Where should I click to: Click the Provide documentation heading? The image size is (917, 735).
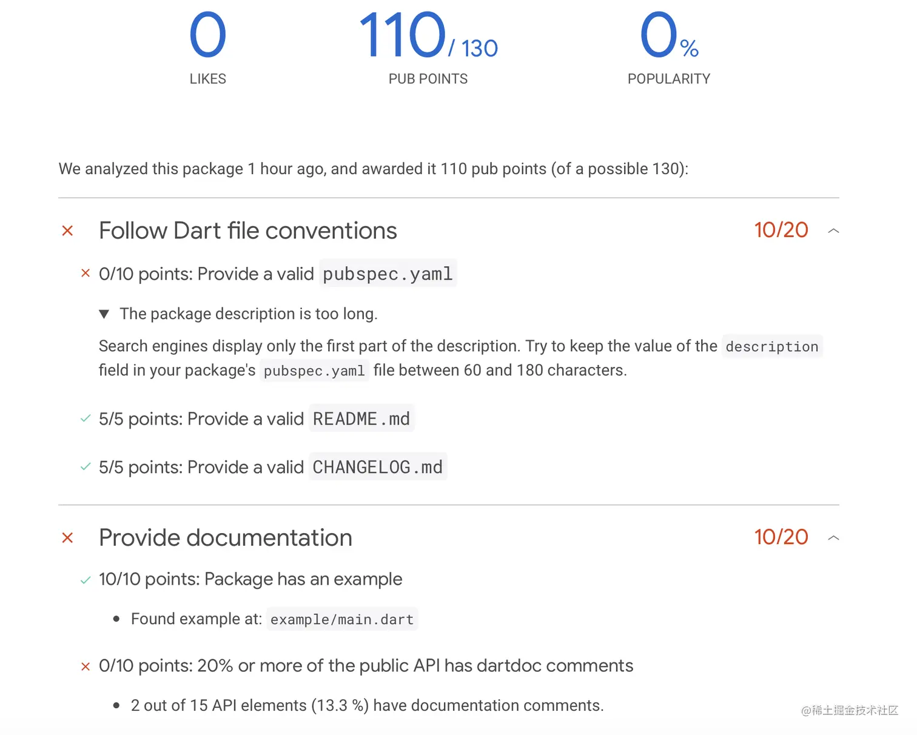(x=225, y=538)
